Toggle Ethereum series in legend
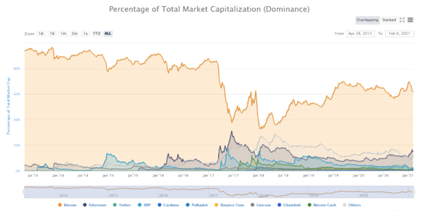Screen dimensions: 427x211 (x=94, y=205)
